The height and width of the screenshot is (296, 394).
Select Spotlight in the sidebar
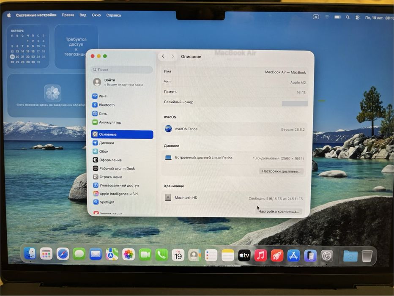coord(122,202)
